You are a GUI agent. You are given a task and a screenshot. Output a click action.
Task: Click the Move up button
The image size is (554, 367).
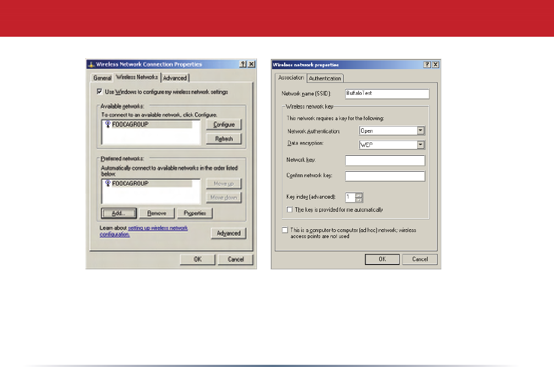(224, 184)
